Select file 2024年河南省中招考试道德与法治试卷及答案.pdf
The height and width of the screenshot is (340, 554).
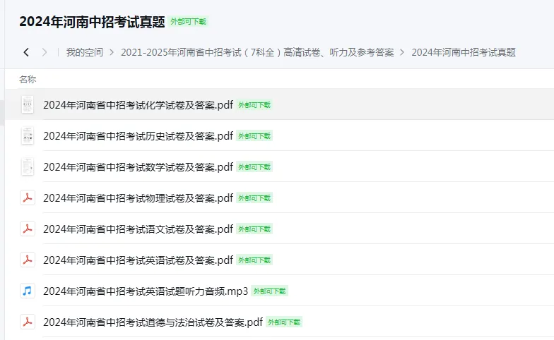click(153, 322)
